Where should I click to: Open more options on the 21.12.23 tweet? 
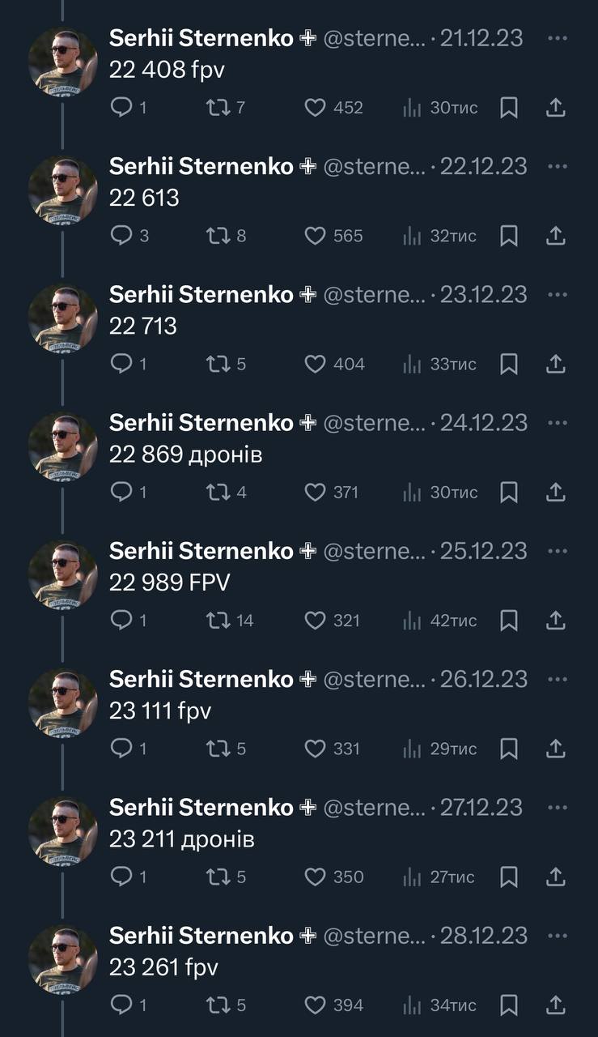[x=557, y=38]
